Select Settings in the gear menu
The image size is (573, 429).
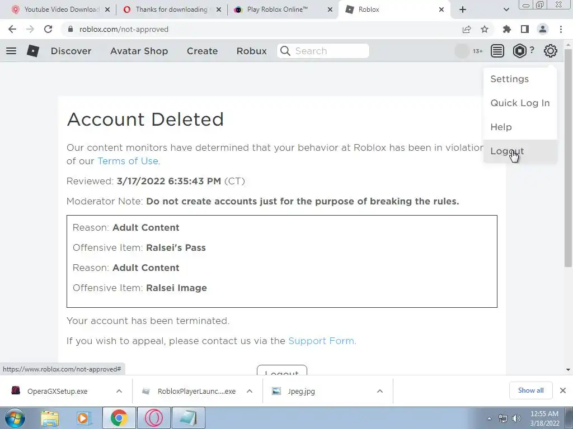pyautogui.click(x=520, y=79)
